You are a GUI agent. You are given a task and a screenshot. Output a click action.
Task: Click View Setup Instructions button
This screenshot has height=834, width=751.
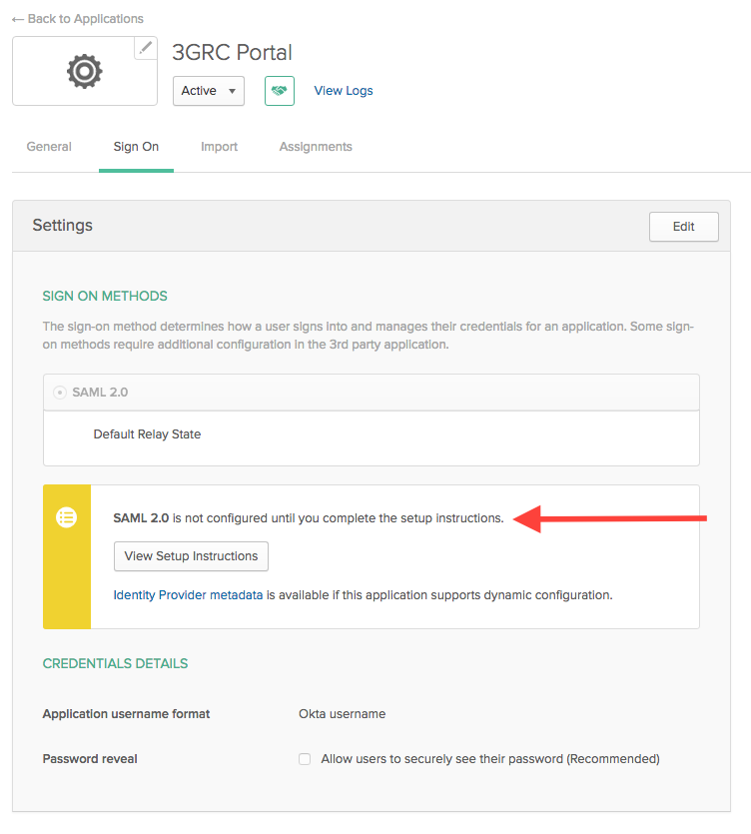coord(191,556)
